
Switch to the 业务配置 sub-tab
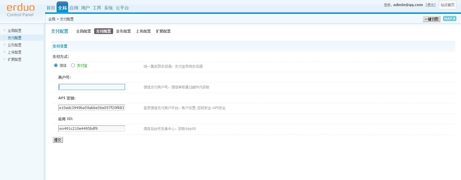point(123,31)
